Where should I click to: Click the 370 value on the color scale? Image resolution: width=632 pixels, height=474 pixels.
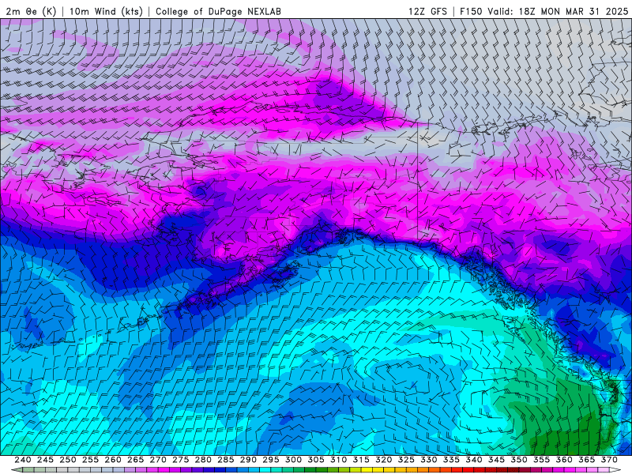609,460
